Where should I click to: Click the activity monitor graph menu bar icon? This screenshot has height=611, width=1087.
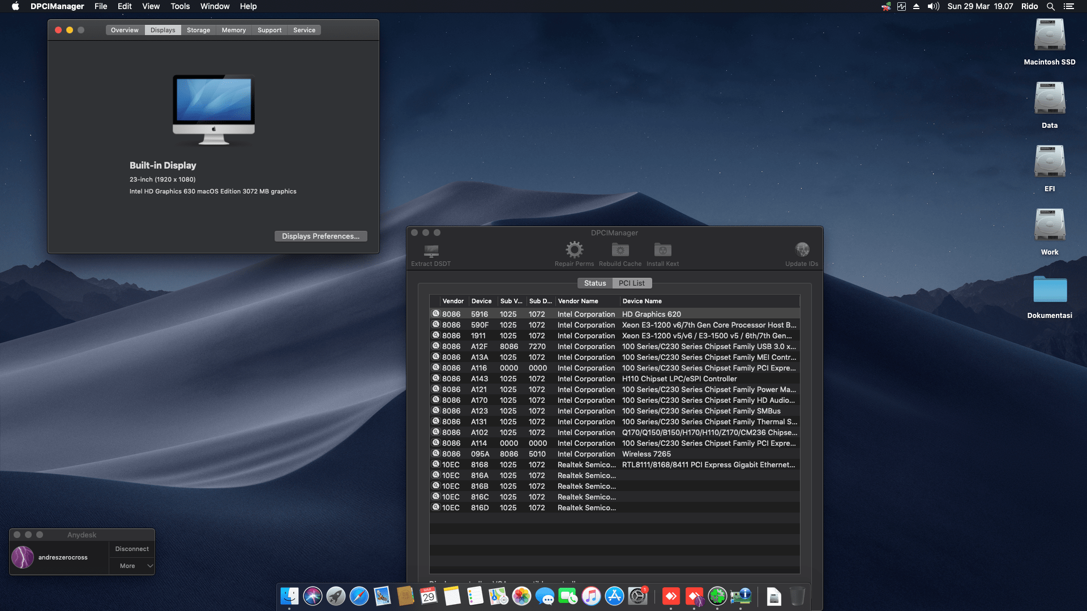click(x=901, y=6)
